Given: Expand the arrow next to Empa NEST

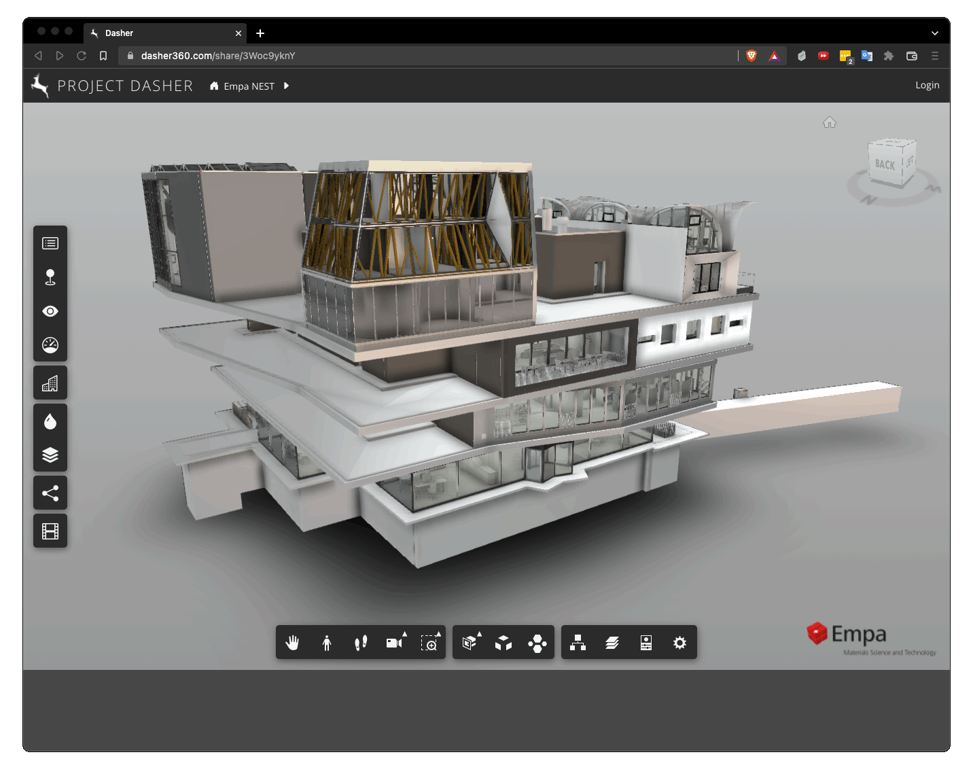Looking at the screenshot, I should [286, 86].
